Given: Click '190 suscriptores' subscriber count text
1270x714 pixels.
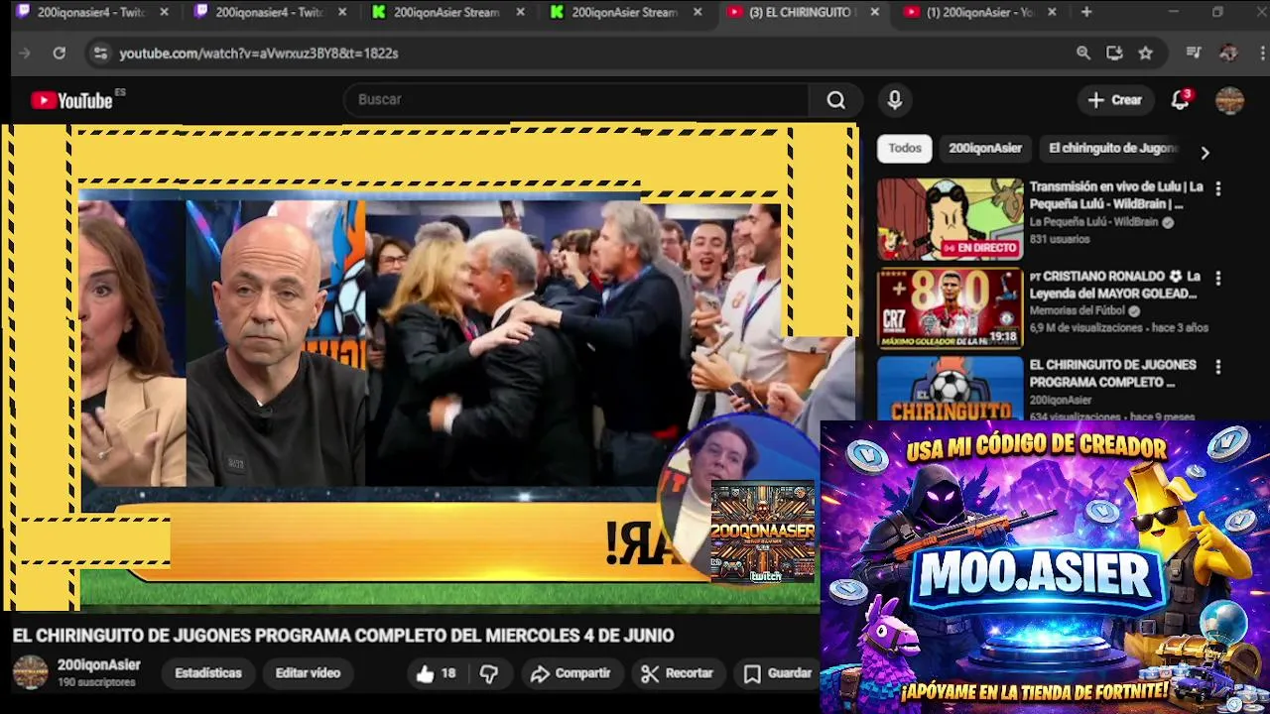Looking at the screenshot, I should tap(96, 683).
